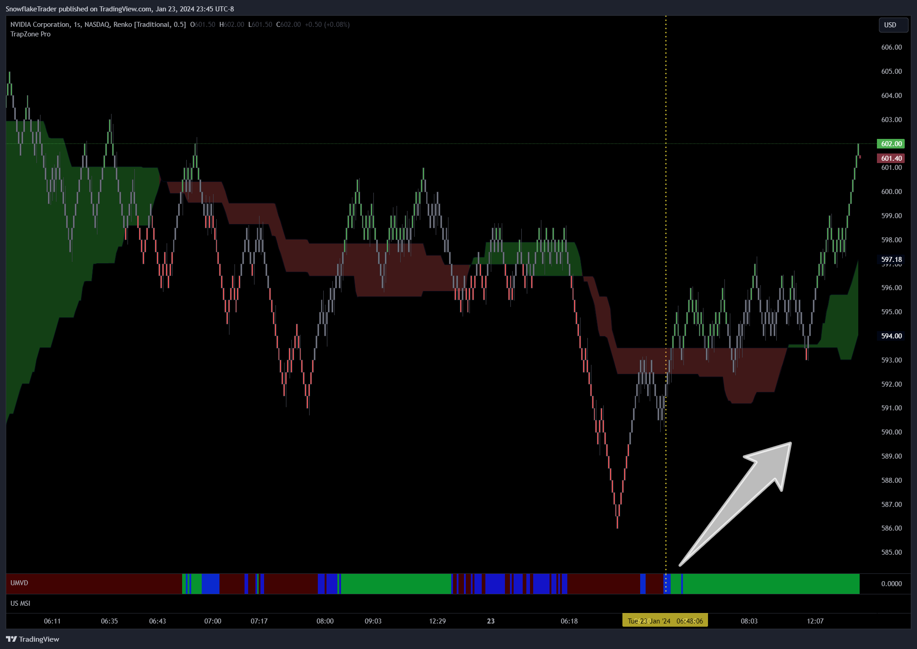
Task: Click the 592.00 price axis label
Action: tap(891, 384)
